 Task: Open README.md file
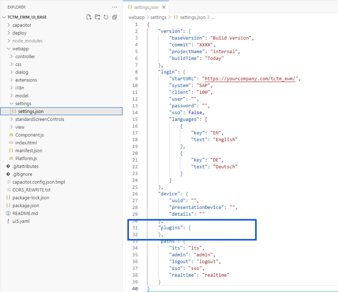pos(25,213)
